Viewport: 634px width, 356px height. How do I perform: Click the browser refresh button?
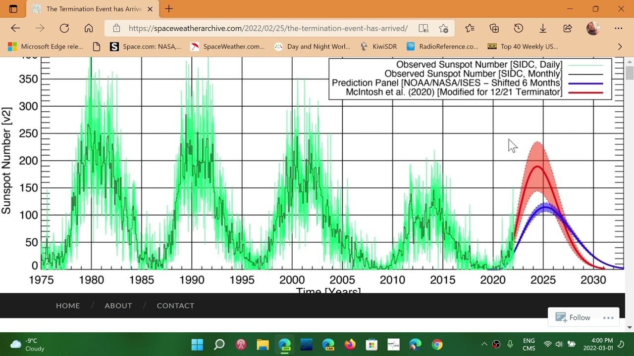64,28
